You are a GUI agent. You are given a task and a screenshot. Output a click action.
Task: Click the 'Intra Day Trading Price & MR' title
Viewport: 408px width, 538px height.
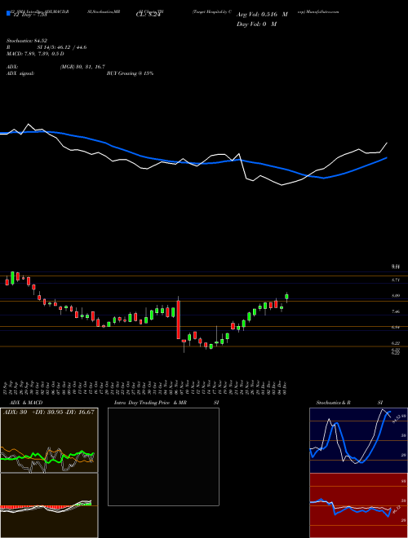coord(151,403)
